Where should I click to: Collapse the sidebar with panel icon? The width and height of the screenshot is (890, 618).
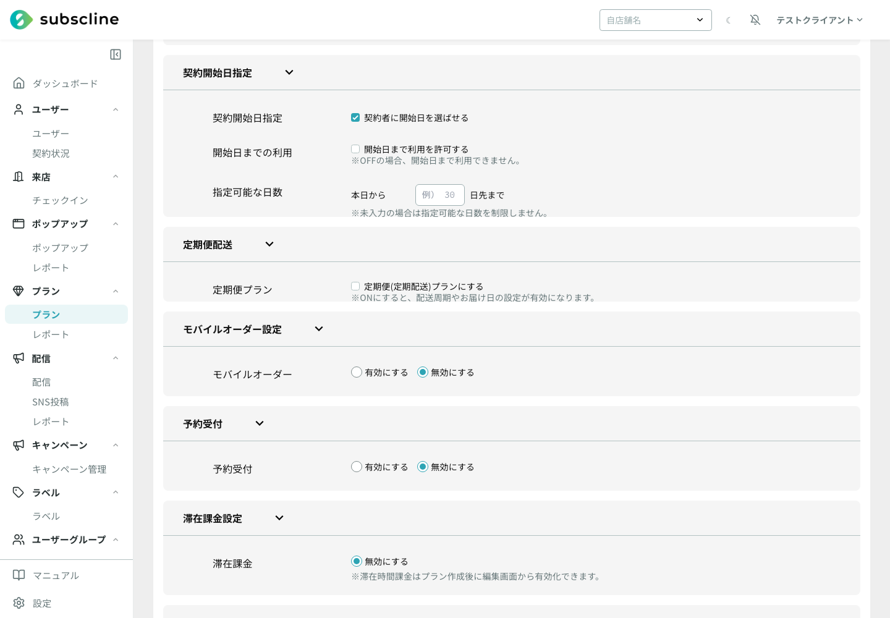pyautogui.click(x=116, y=54)
